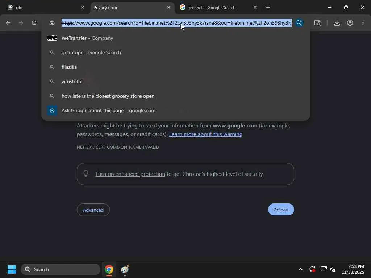The height and width of the screenshot is (278, 371).
Task: Click the taskbar Search box
Action: [61, 269]
